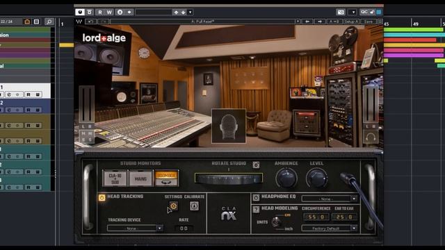Click the plugin header preset up arrow

176,12
